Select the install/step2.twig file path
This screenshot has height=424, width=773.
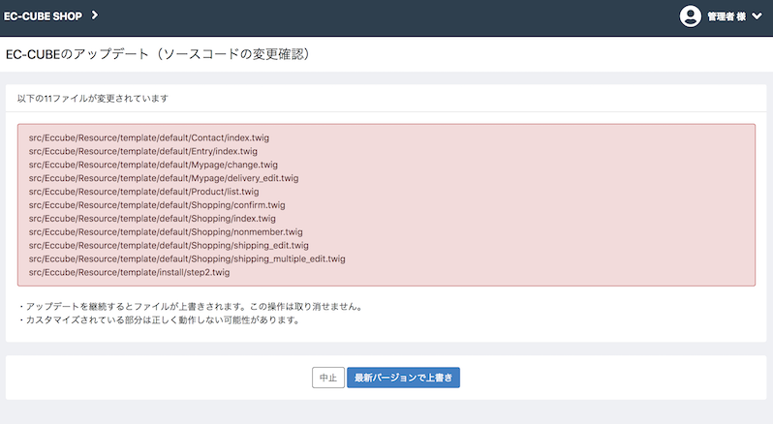pos(129,272)
